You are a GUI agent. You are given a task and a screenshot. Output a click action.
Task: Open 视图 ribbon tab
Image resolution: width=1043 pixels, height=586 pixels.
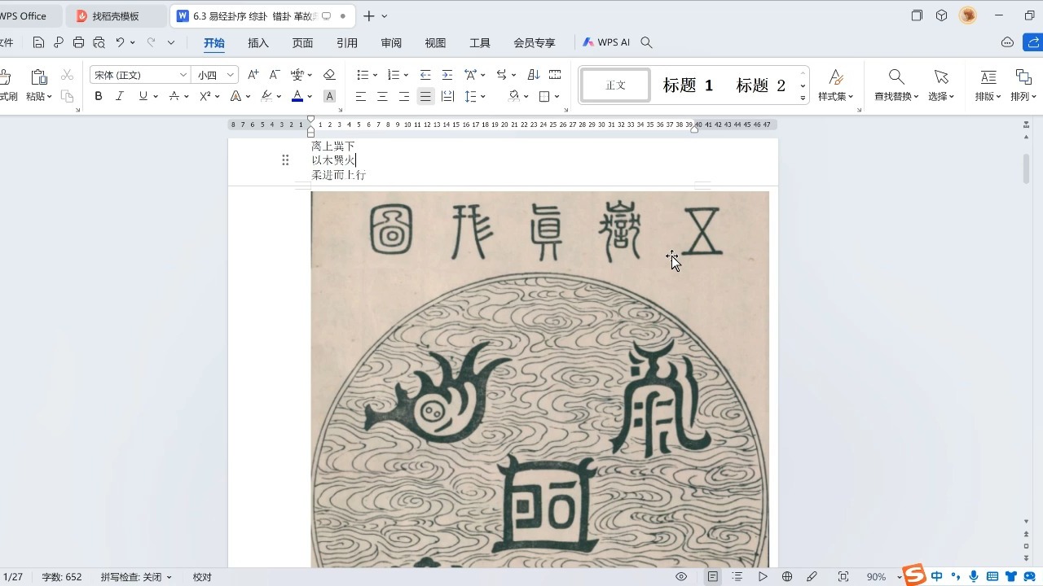(435, 42)
